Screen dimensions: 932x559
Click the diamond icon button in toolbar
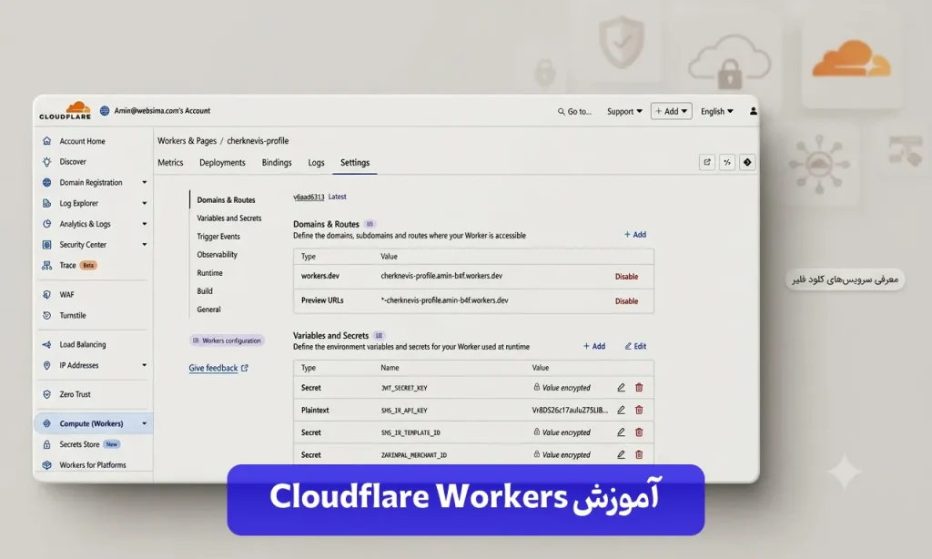(x=747, y=162)
